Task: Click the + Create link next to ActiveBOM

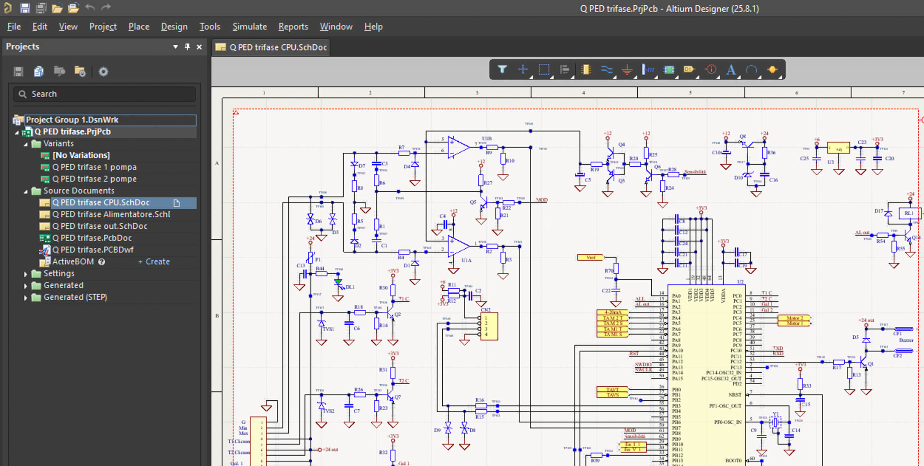Action: [x=154, y=262]
